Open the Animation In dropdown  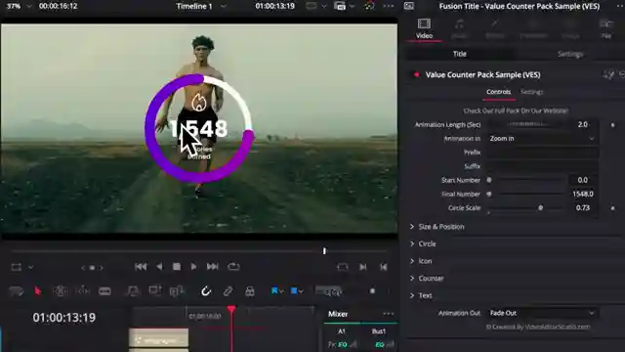(543, 139)
